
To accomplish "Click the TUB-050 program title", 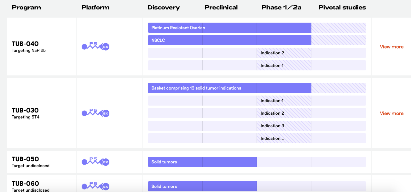I will 25,159.
